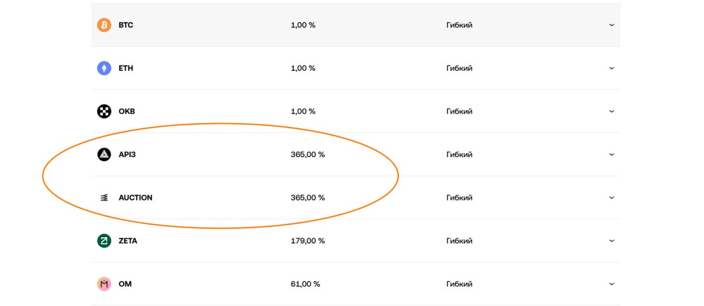Click the 179,00 % rate for ZETA
The width and height of the screenshot is (704, 306).
pyautogui.click(x=307, y=241)
